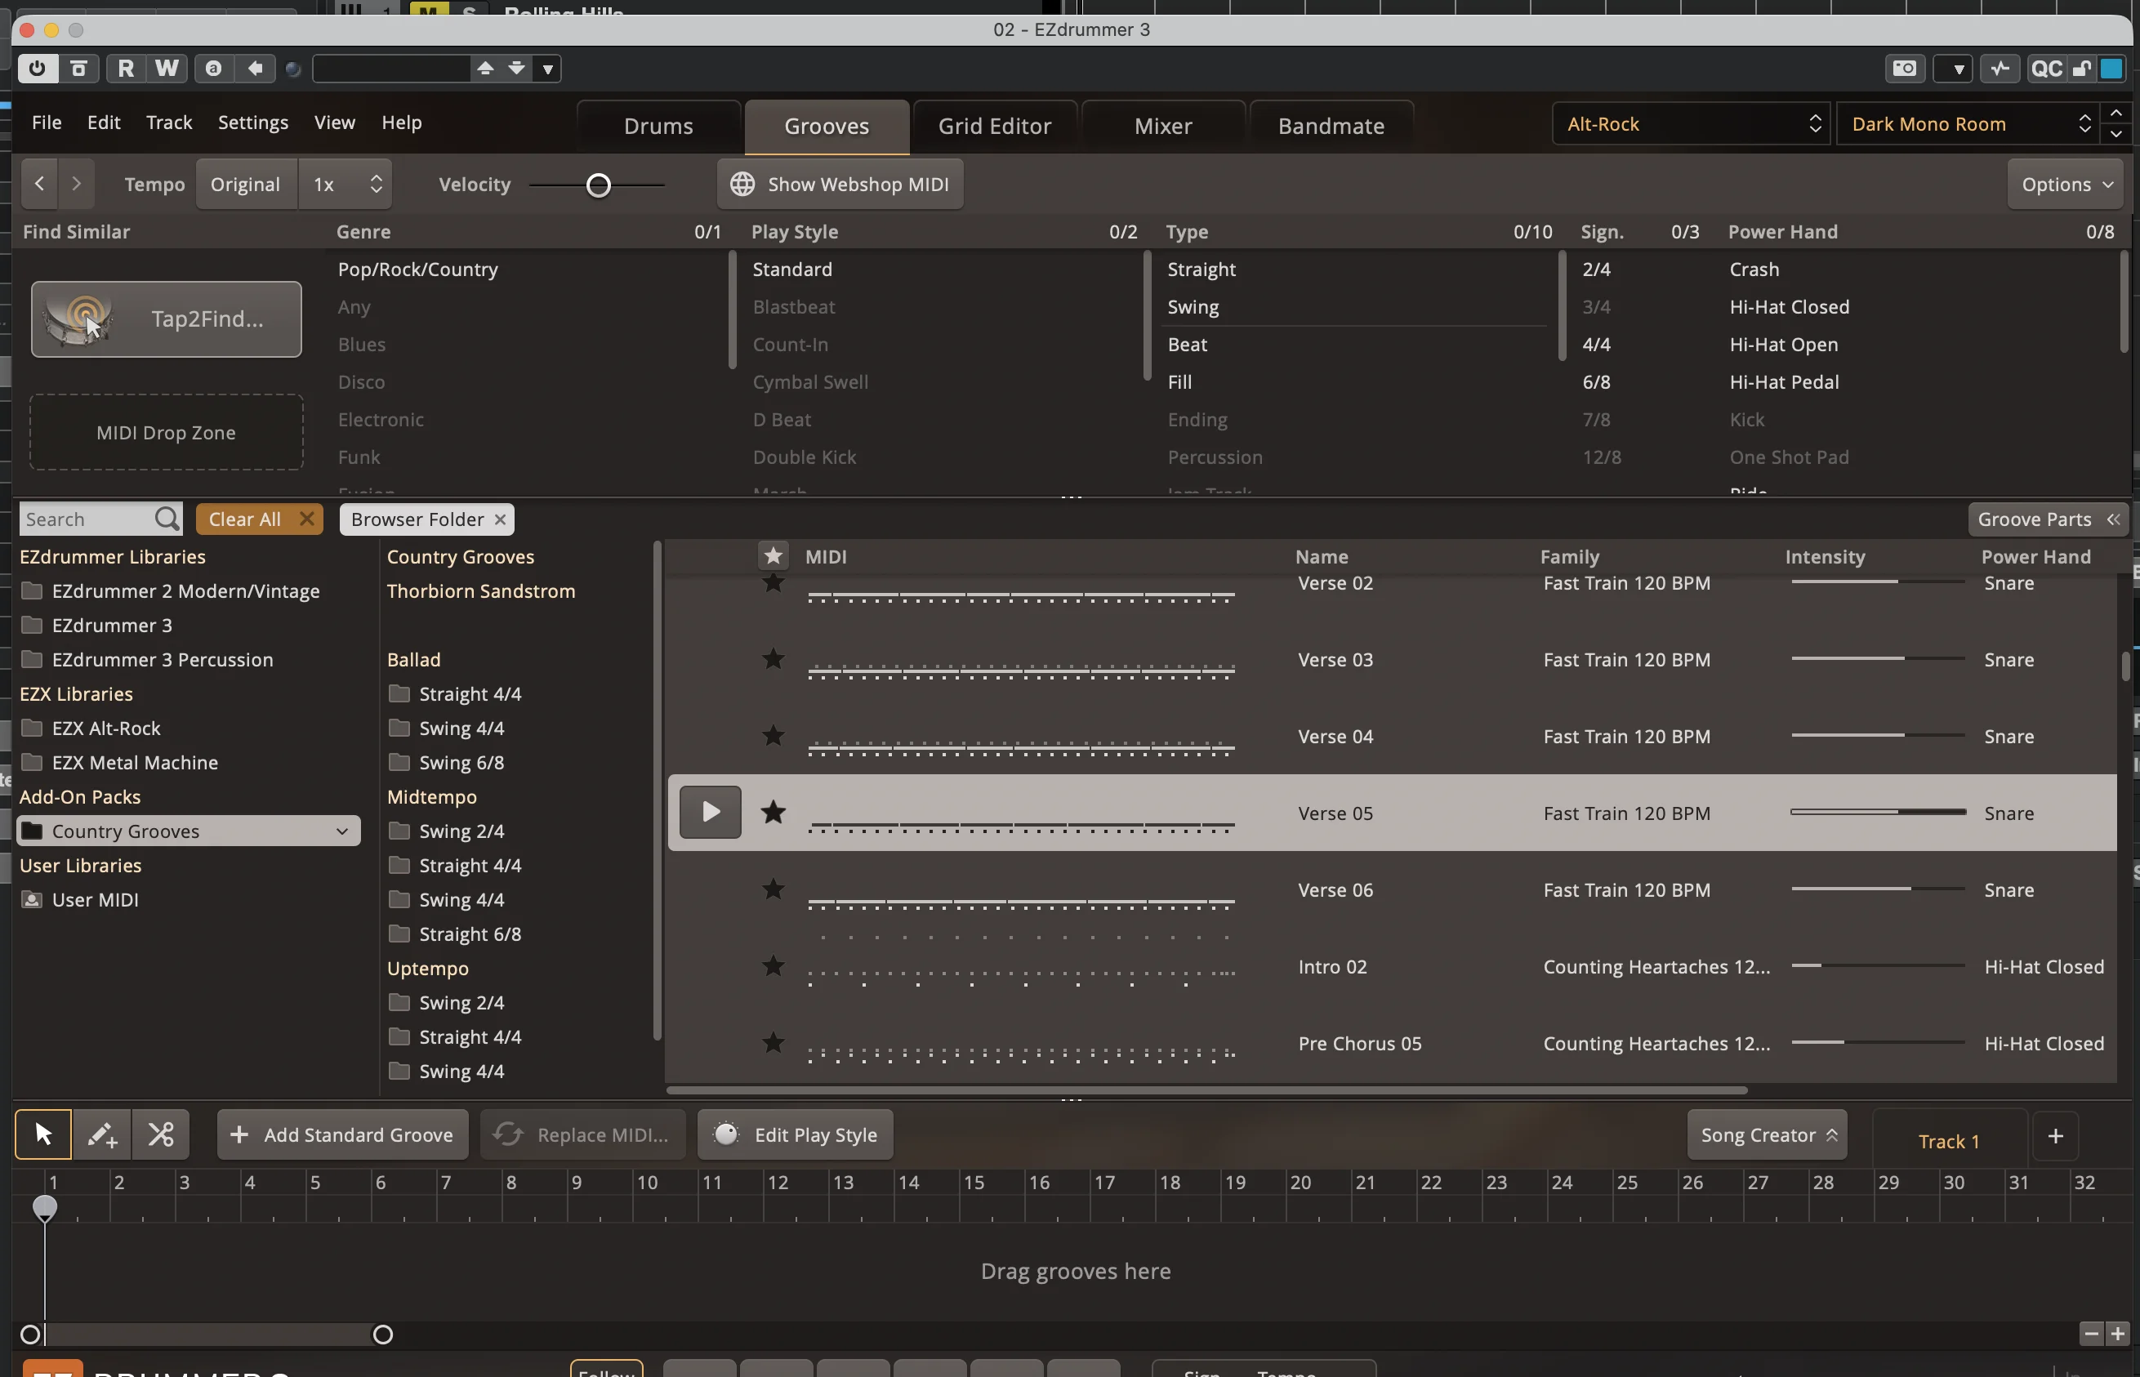Screen dimensions: 2140x1377
Task: Click the Verse 05 intensity bar
Action: click(1878, 812)
